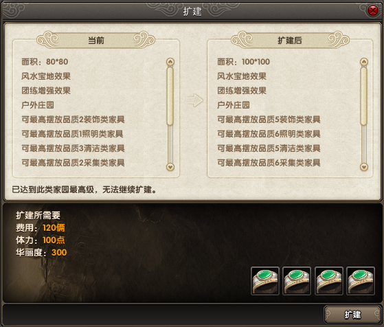Click the red close button of 扩建 window

pos(373,10)
